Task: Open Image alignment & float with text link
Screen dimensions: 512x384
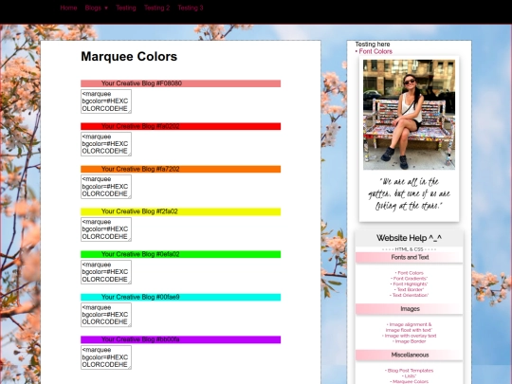Action: (x=409, y=327)
